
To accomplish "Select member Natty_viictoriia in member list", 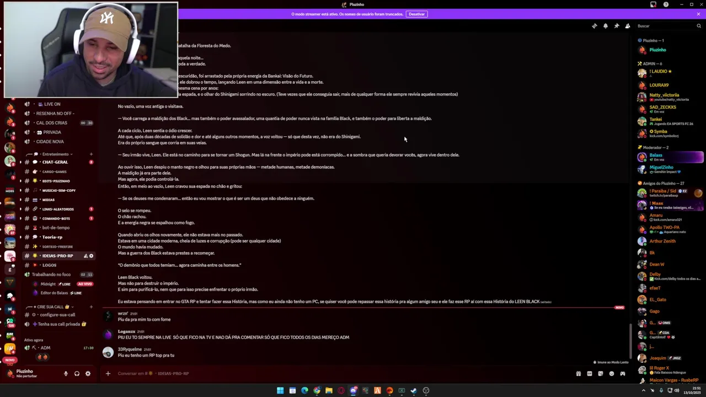I will 670,97.
